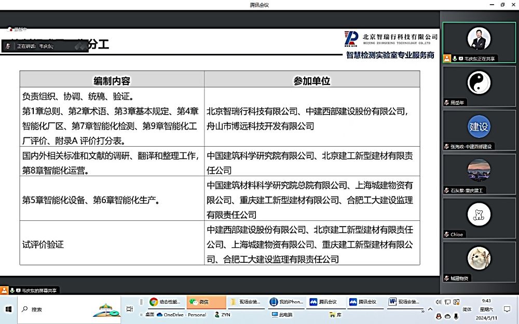This screenshot has width=519, height=324.
Task: Open the 我的iPhon... taskbar app
Action: click(286, 302)
